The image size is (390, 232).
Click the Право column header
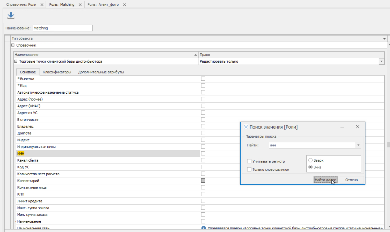pyautogui.click(x=291, y=55)
